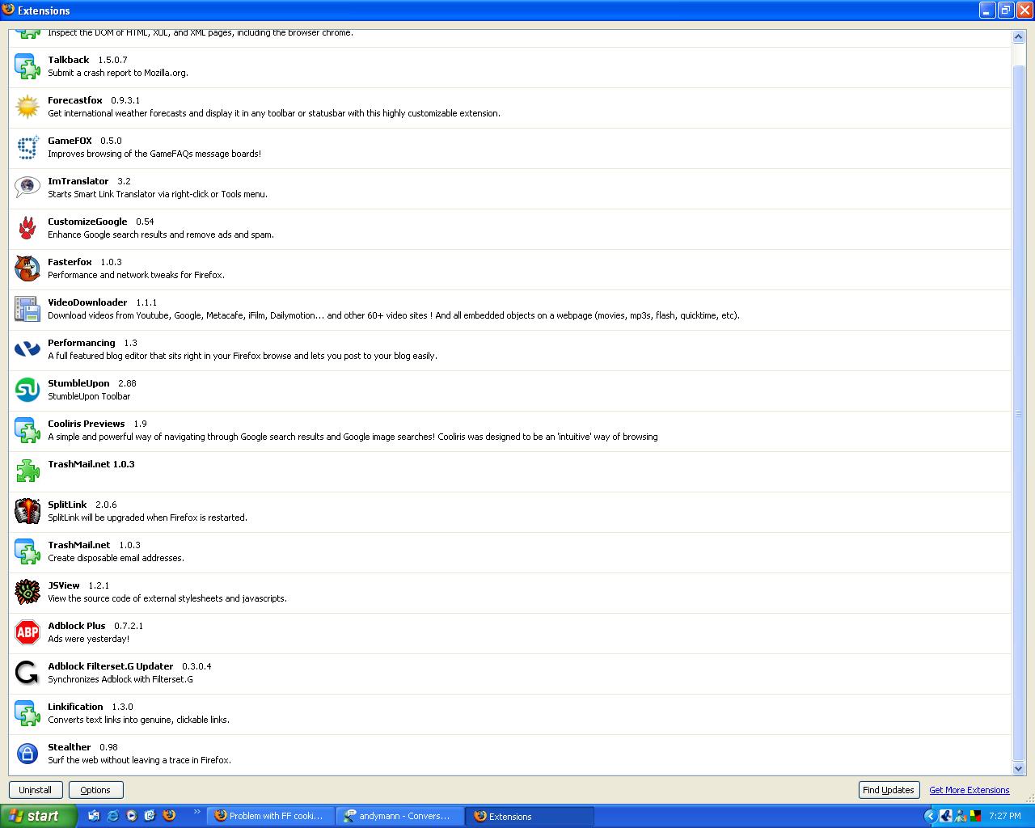Viewport: 1035px width, 828px height.
Task: Select the JSView extension name
Action: pos(64,585)
